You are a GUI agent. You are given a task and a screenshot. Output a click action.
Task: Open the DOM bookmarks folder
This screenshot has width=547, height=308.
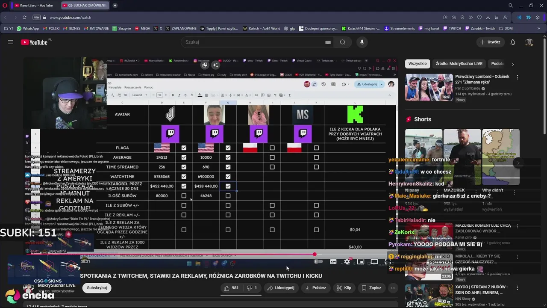pyautogui.click(x=506, y=29)
